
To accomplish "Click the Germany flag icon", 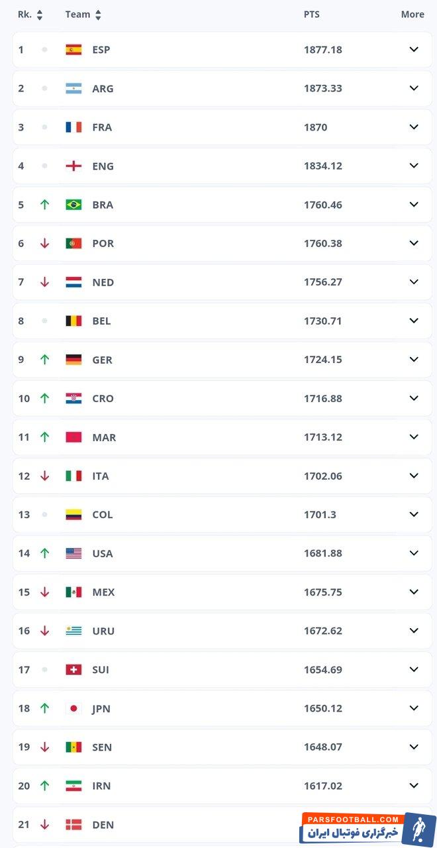I will [73, 360].
